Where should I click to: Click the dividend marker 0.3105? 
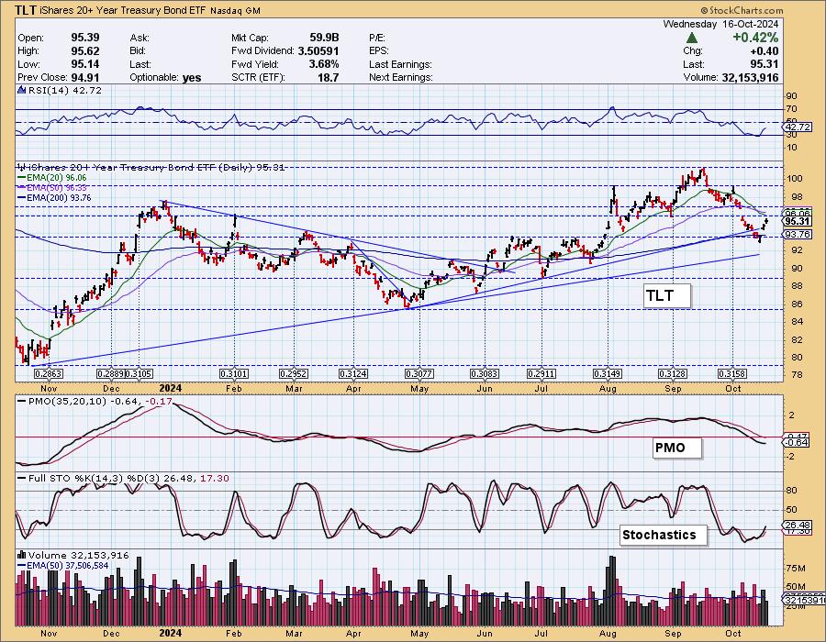[x=139, y=373]
